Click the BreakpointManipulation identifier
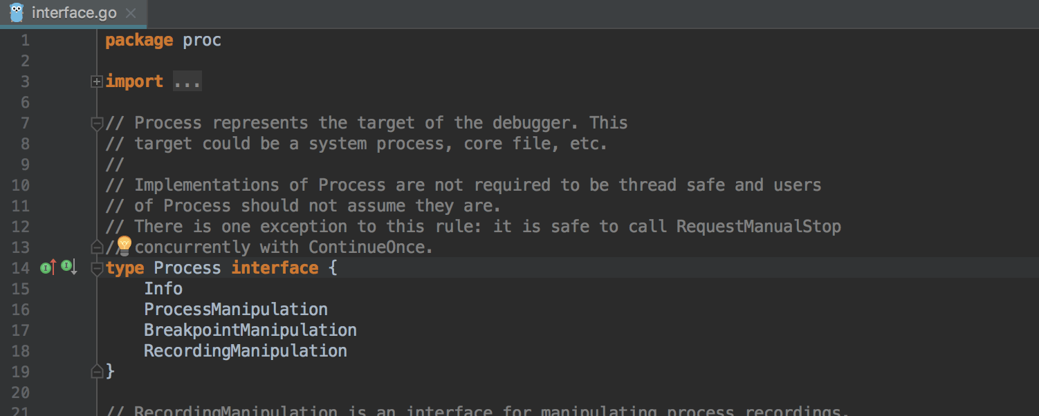1039x416 pixels. pos(250,330)
